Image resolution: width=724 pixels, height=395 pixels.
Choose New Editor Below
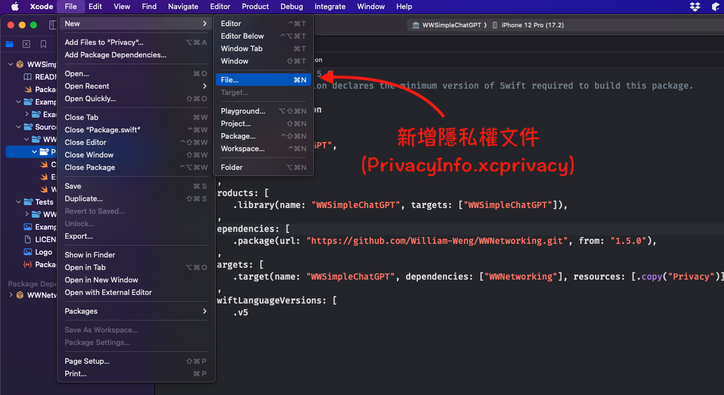[x=263, y=36]
